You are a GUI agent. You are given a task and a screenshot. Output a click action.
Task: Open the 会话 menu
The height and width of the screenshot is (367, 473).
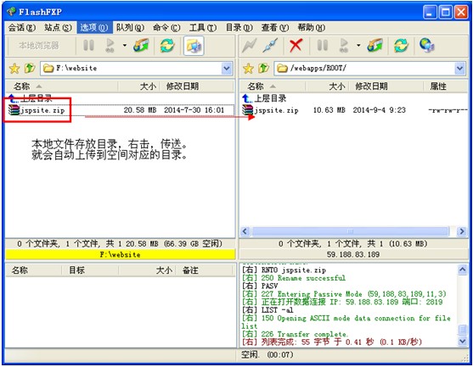[21, 28]
